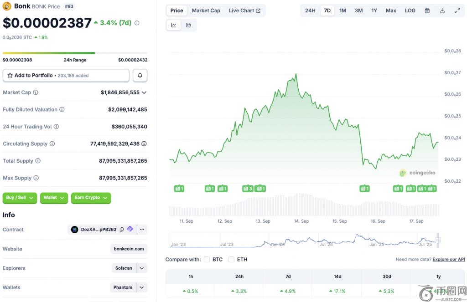467x302 pixels.
Task: Switch to line chart view icon
Action: click(x=174, y=25)
